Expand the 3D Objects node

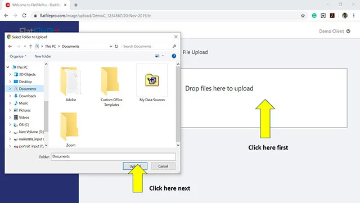coord(10,74)
